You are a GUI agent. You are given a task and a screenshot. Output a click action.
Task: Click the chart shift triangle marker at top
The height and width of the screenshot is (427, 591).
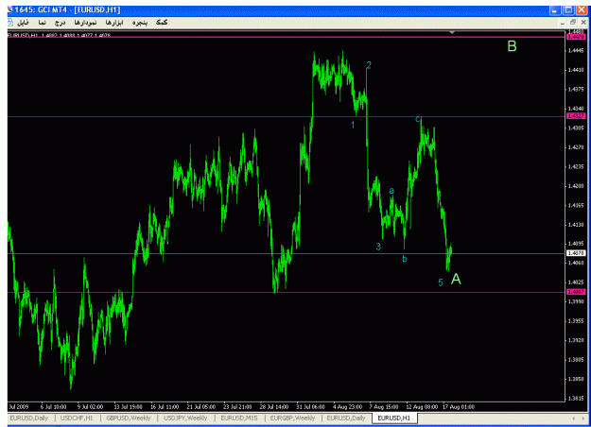click(452, 33)
